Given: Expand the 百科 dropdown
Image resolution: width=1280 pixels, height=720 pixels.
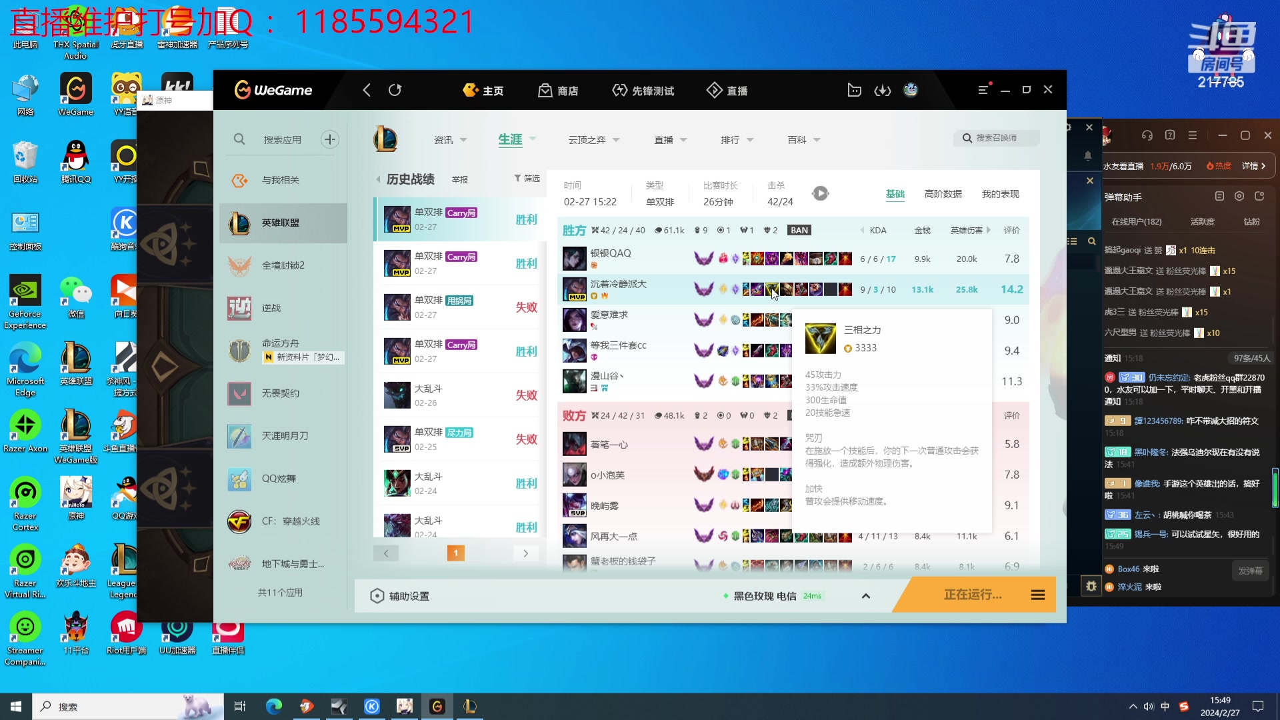Looking at the screenshot, I should coord(817,140).
